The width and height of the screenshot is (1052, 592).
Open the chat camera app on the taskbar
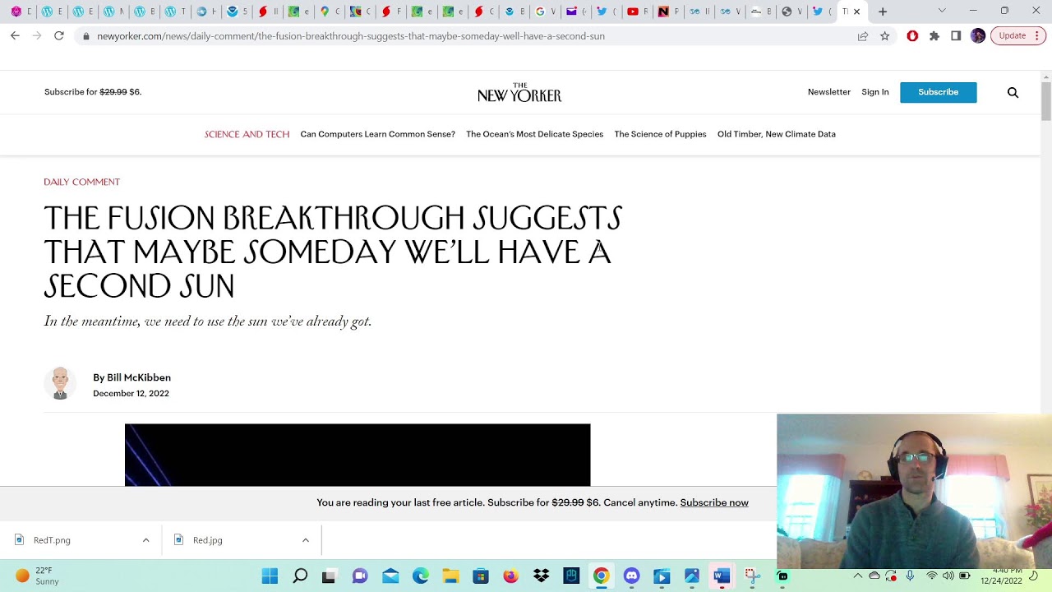click(360, 576)
